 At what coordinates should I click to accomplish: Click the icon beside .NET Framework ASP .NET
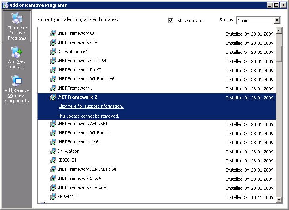(x=53, y=124)
